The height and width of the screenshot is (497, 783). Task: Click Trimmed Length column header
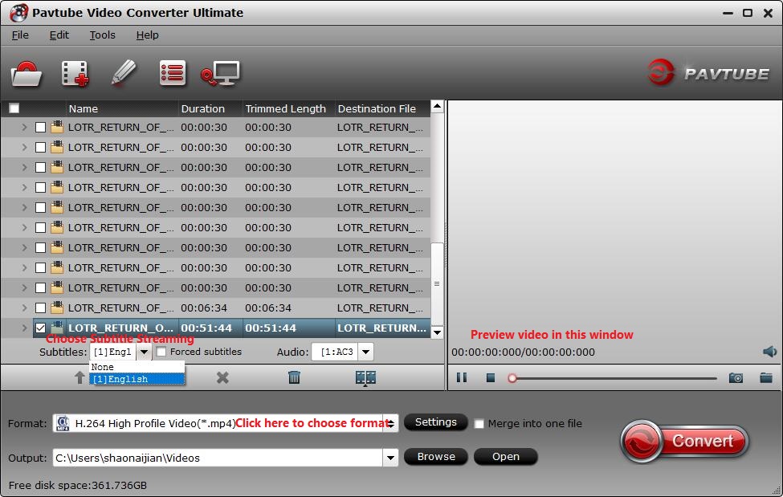click(288, 108)
